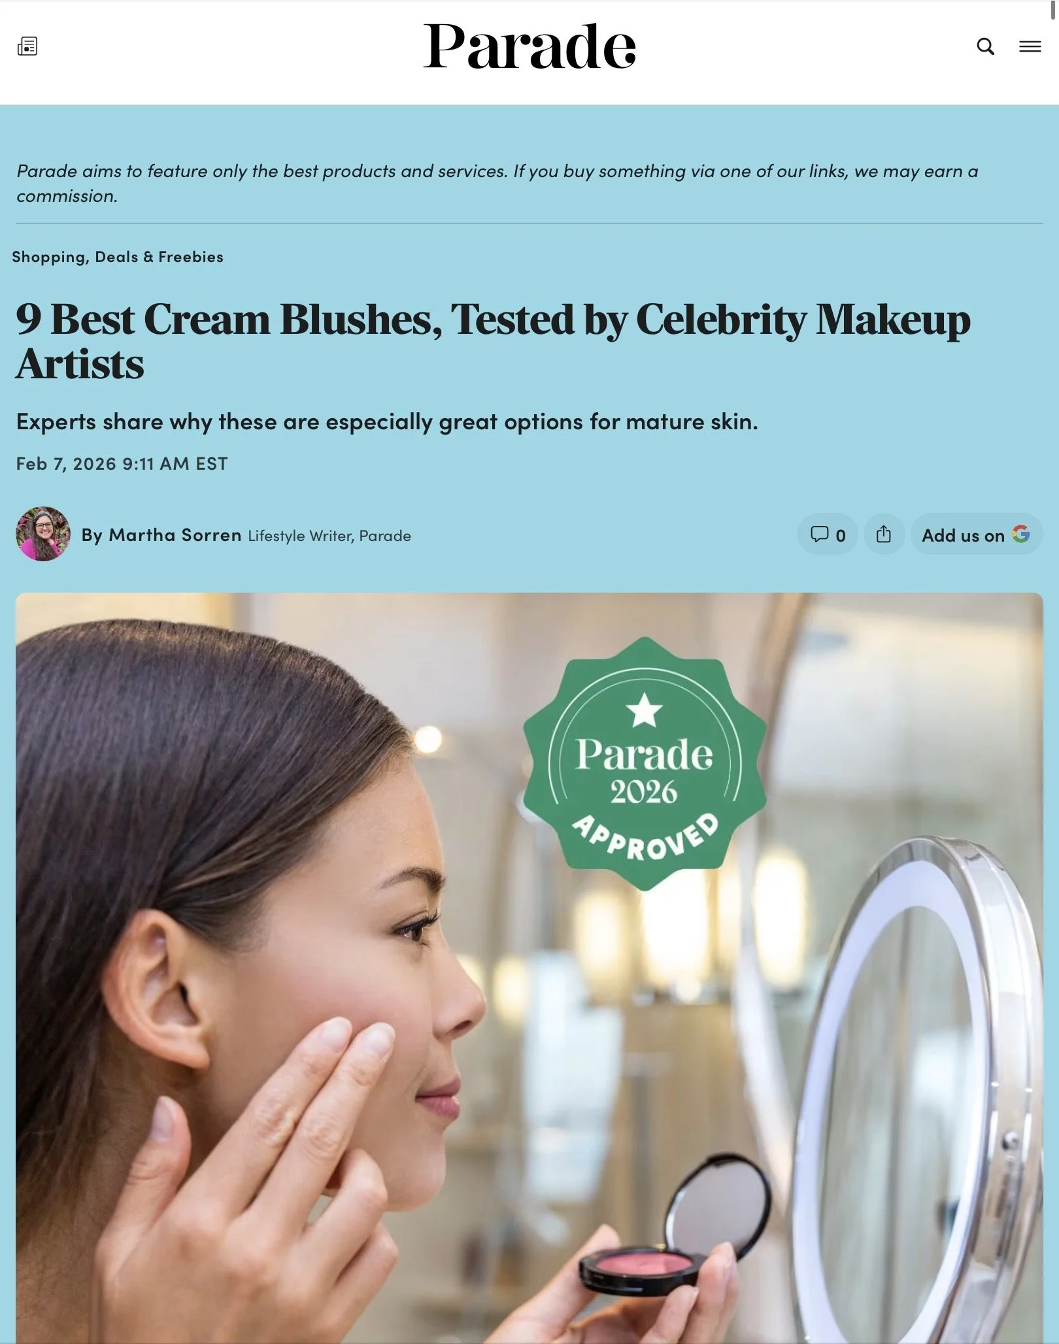This screenshot has width=1059, height=1344.
Task: Click the author avatar photo
Action: [x=43, y=534]
